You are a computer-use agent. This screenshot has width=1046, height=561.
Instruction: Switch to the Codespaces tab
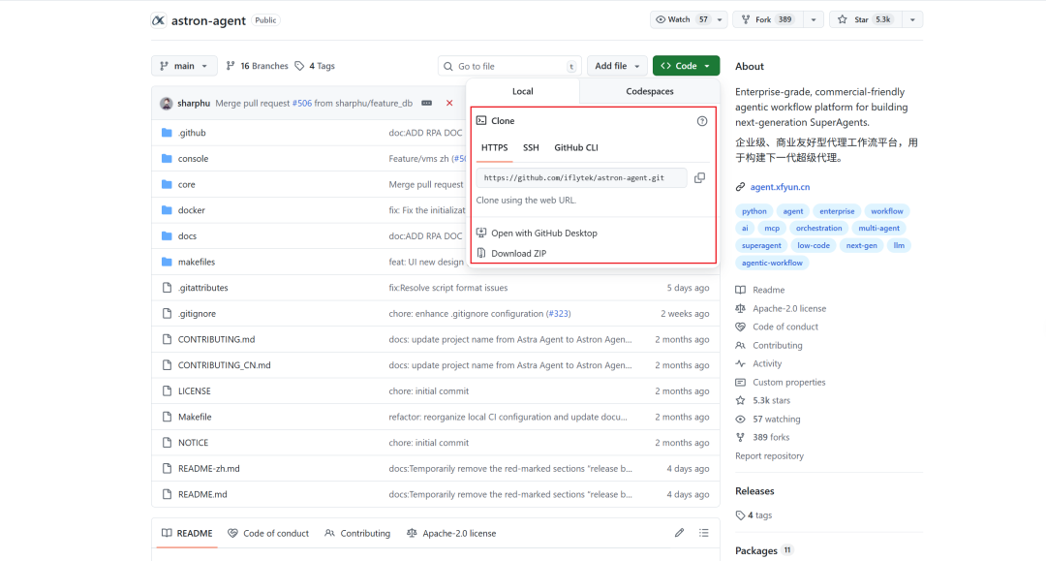tap(650, 91)
